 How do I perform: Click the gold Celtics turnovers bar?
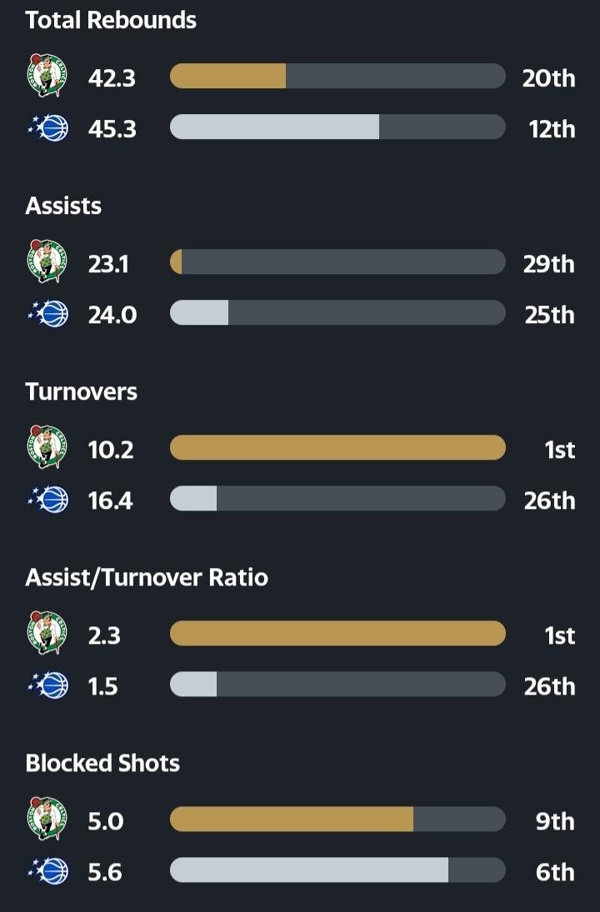pos(337,448)
